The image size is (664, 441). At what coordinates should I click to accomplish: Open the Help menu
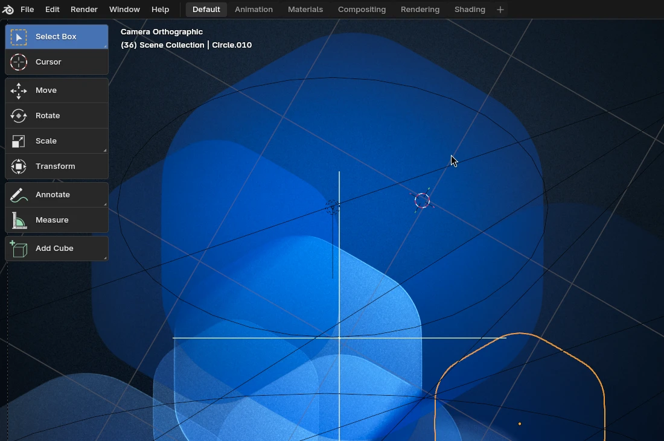coord(160,9)
